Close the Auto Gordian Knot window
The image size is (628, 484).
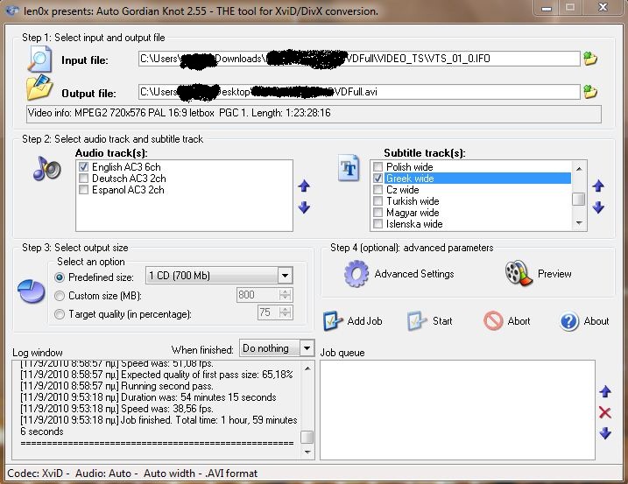point(603,8)
